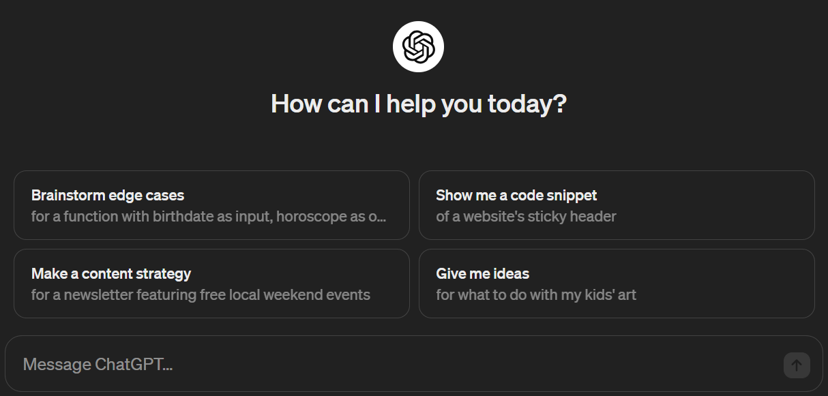Click the up arrow glyph in the send button
This screenshot has height=396, width=828.
click(x=797, y=365)
